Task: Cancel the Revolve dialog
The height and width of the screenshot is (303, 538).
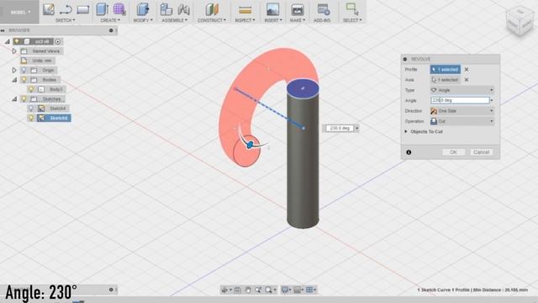Action: [481, 152]
